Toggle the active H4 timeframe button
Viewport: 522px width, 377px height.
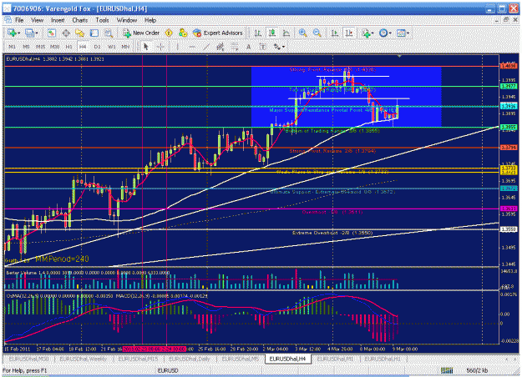tap(83, 47)
